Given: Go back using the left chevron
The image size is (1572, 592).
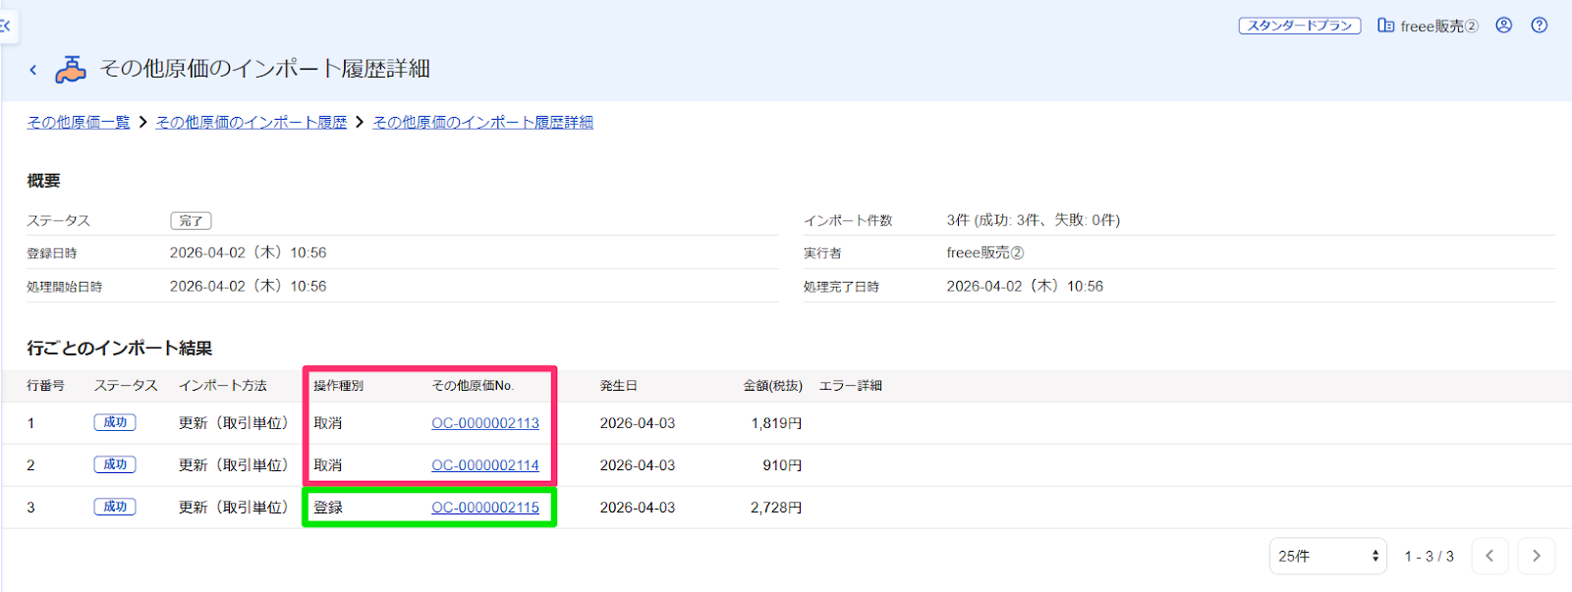Looking at the screenshot, I should point(33,70).
